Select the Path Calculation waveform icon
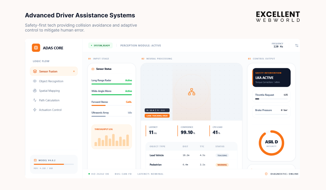326x190 pixels. 35,100
